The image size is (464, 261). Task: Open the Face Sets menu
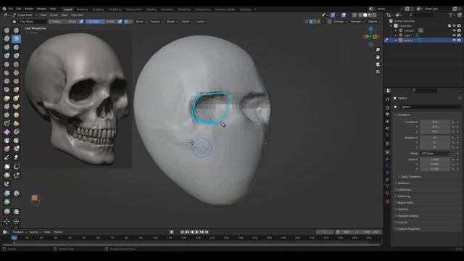click(77, 14)
